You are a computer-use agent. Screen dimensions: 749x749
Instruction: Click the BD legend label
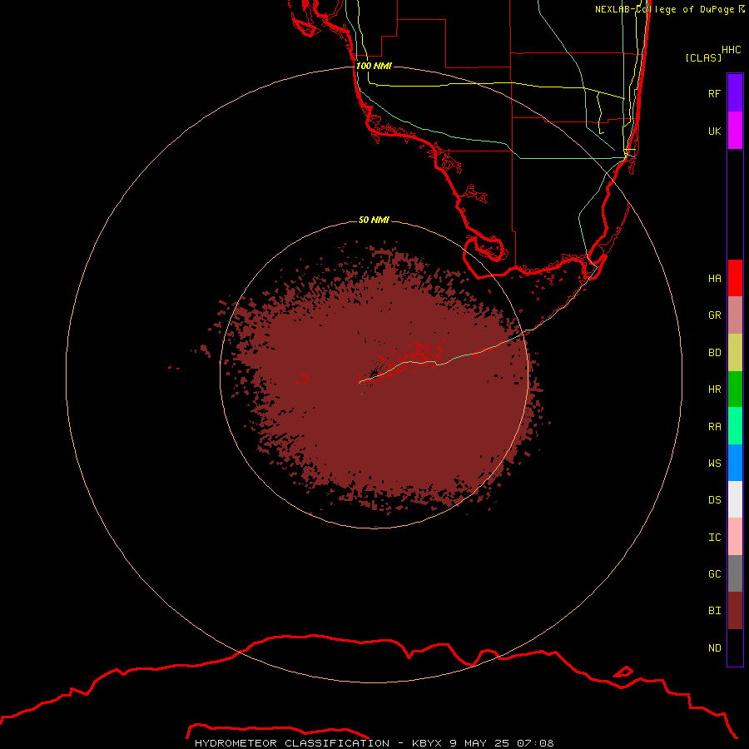(714, 353)
